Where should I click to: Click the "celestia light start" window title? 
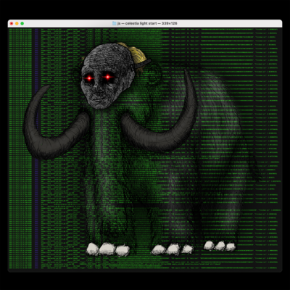141,23
